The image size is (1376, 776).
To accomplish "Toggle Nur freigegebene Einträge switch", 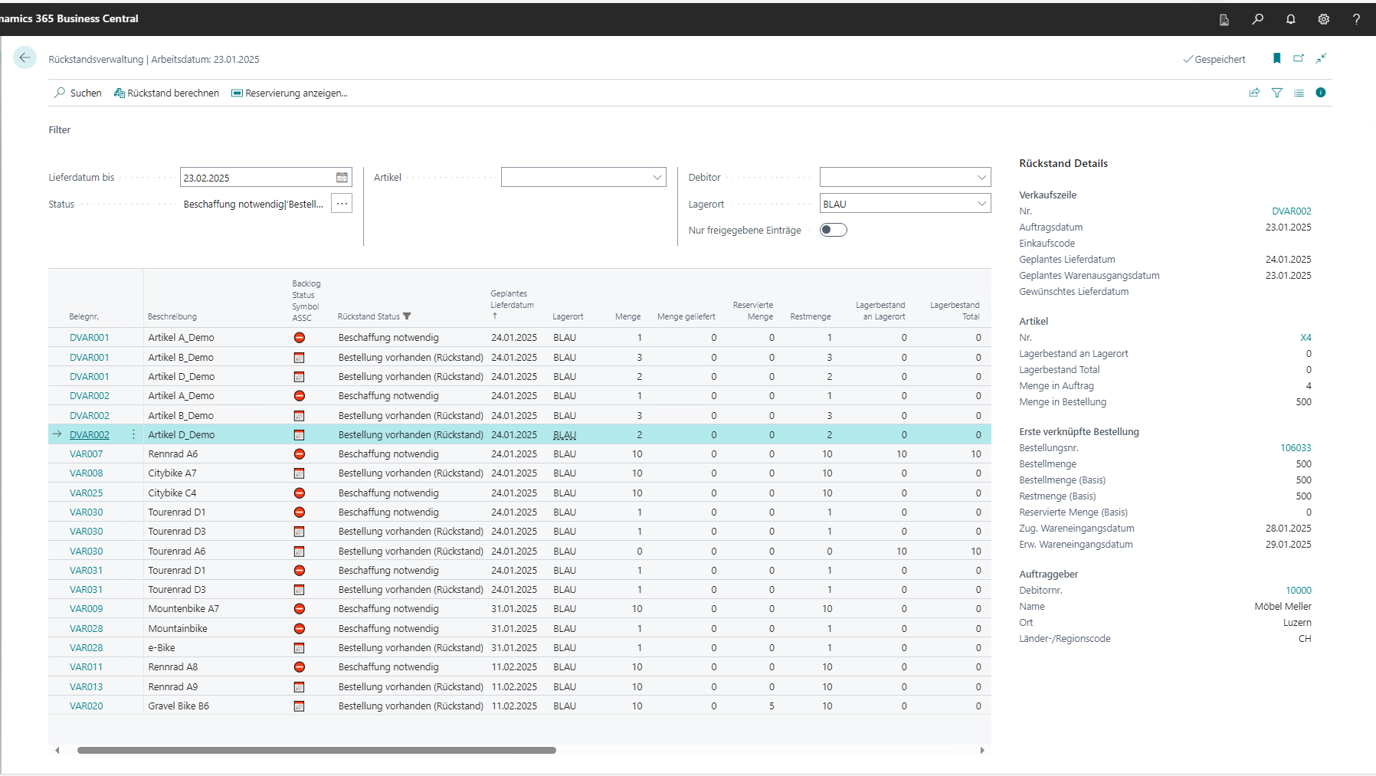I will [833, 230].
